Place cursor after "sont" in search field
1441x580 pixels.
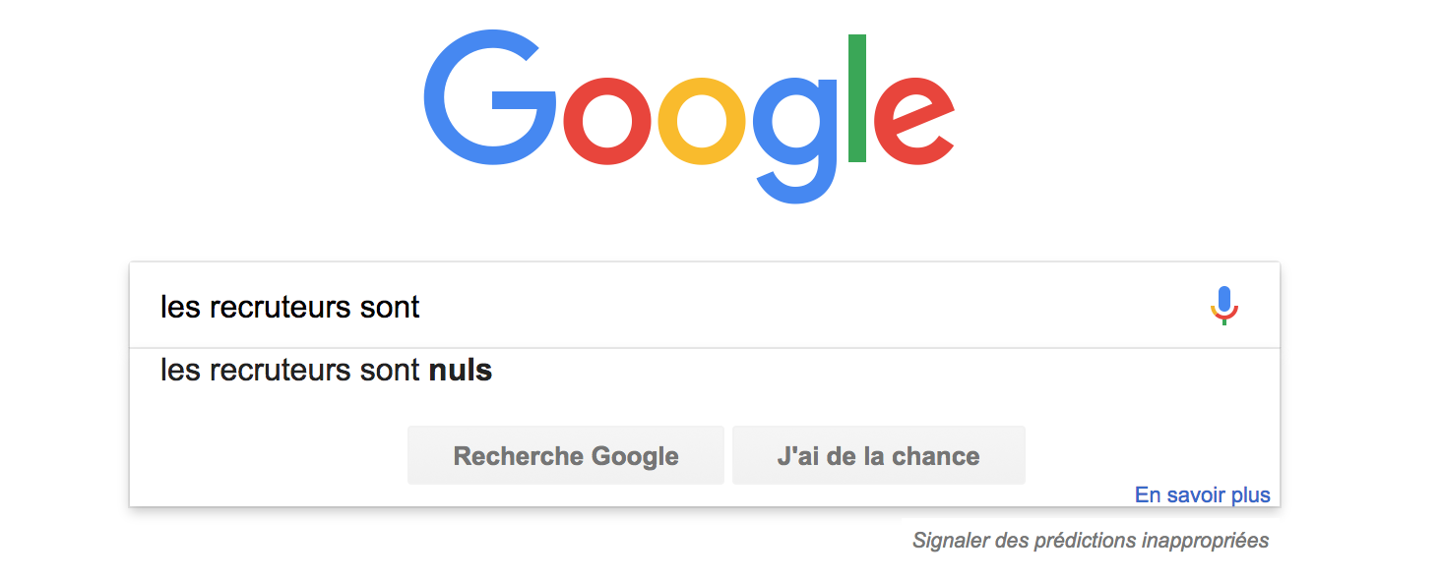point(421,307)
